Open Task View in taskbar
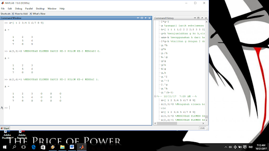 point(24,147)
